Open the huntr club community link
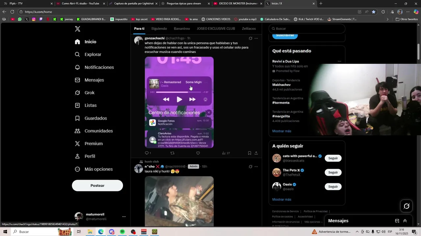The width and height of the screenshot is (421, 236). 152,162
